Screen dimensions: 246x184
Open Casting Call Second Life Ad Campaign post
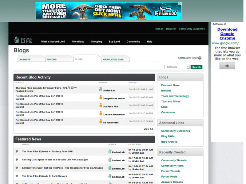pos(55,159)
